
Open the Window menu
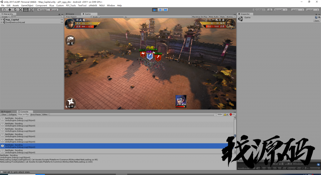tap(111, 6)
